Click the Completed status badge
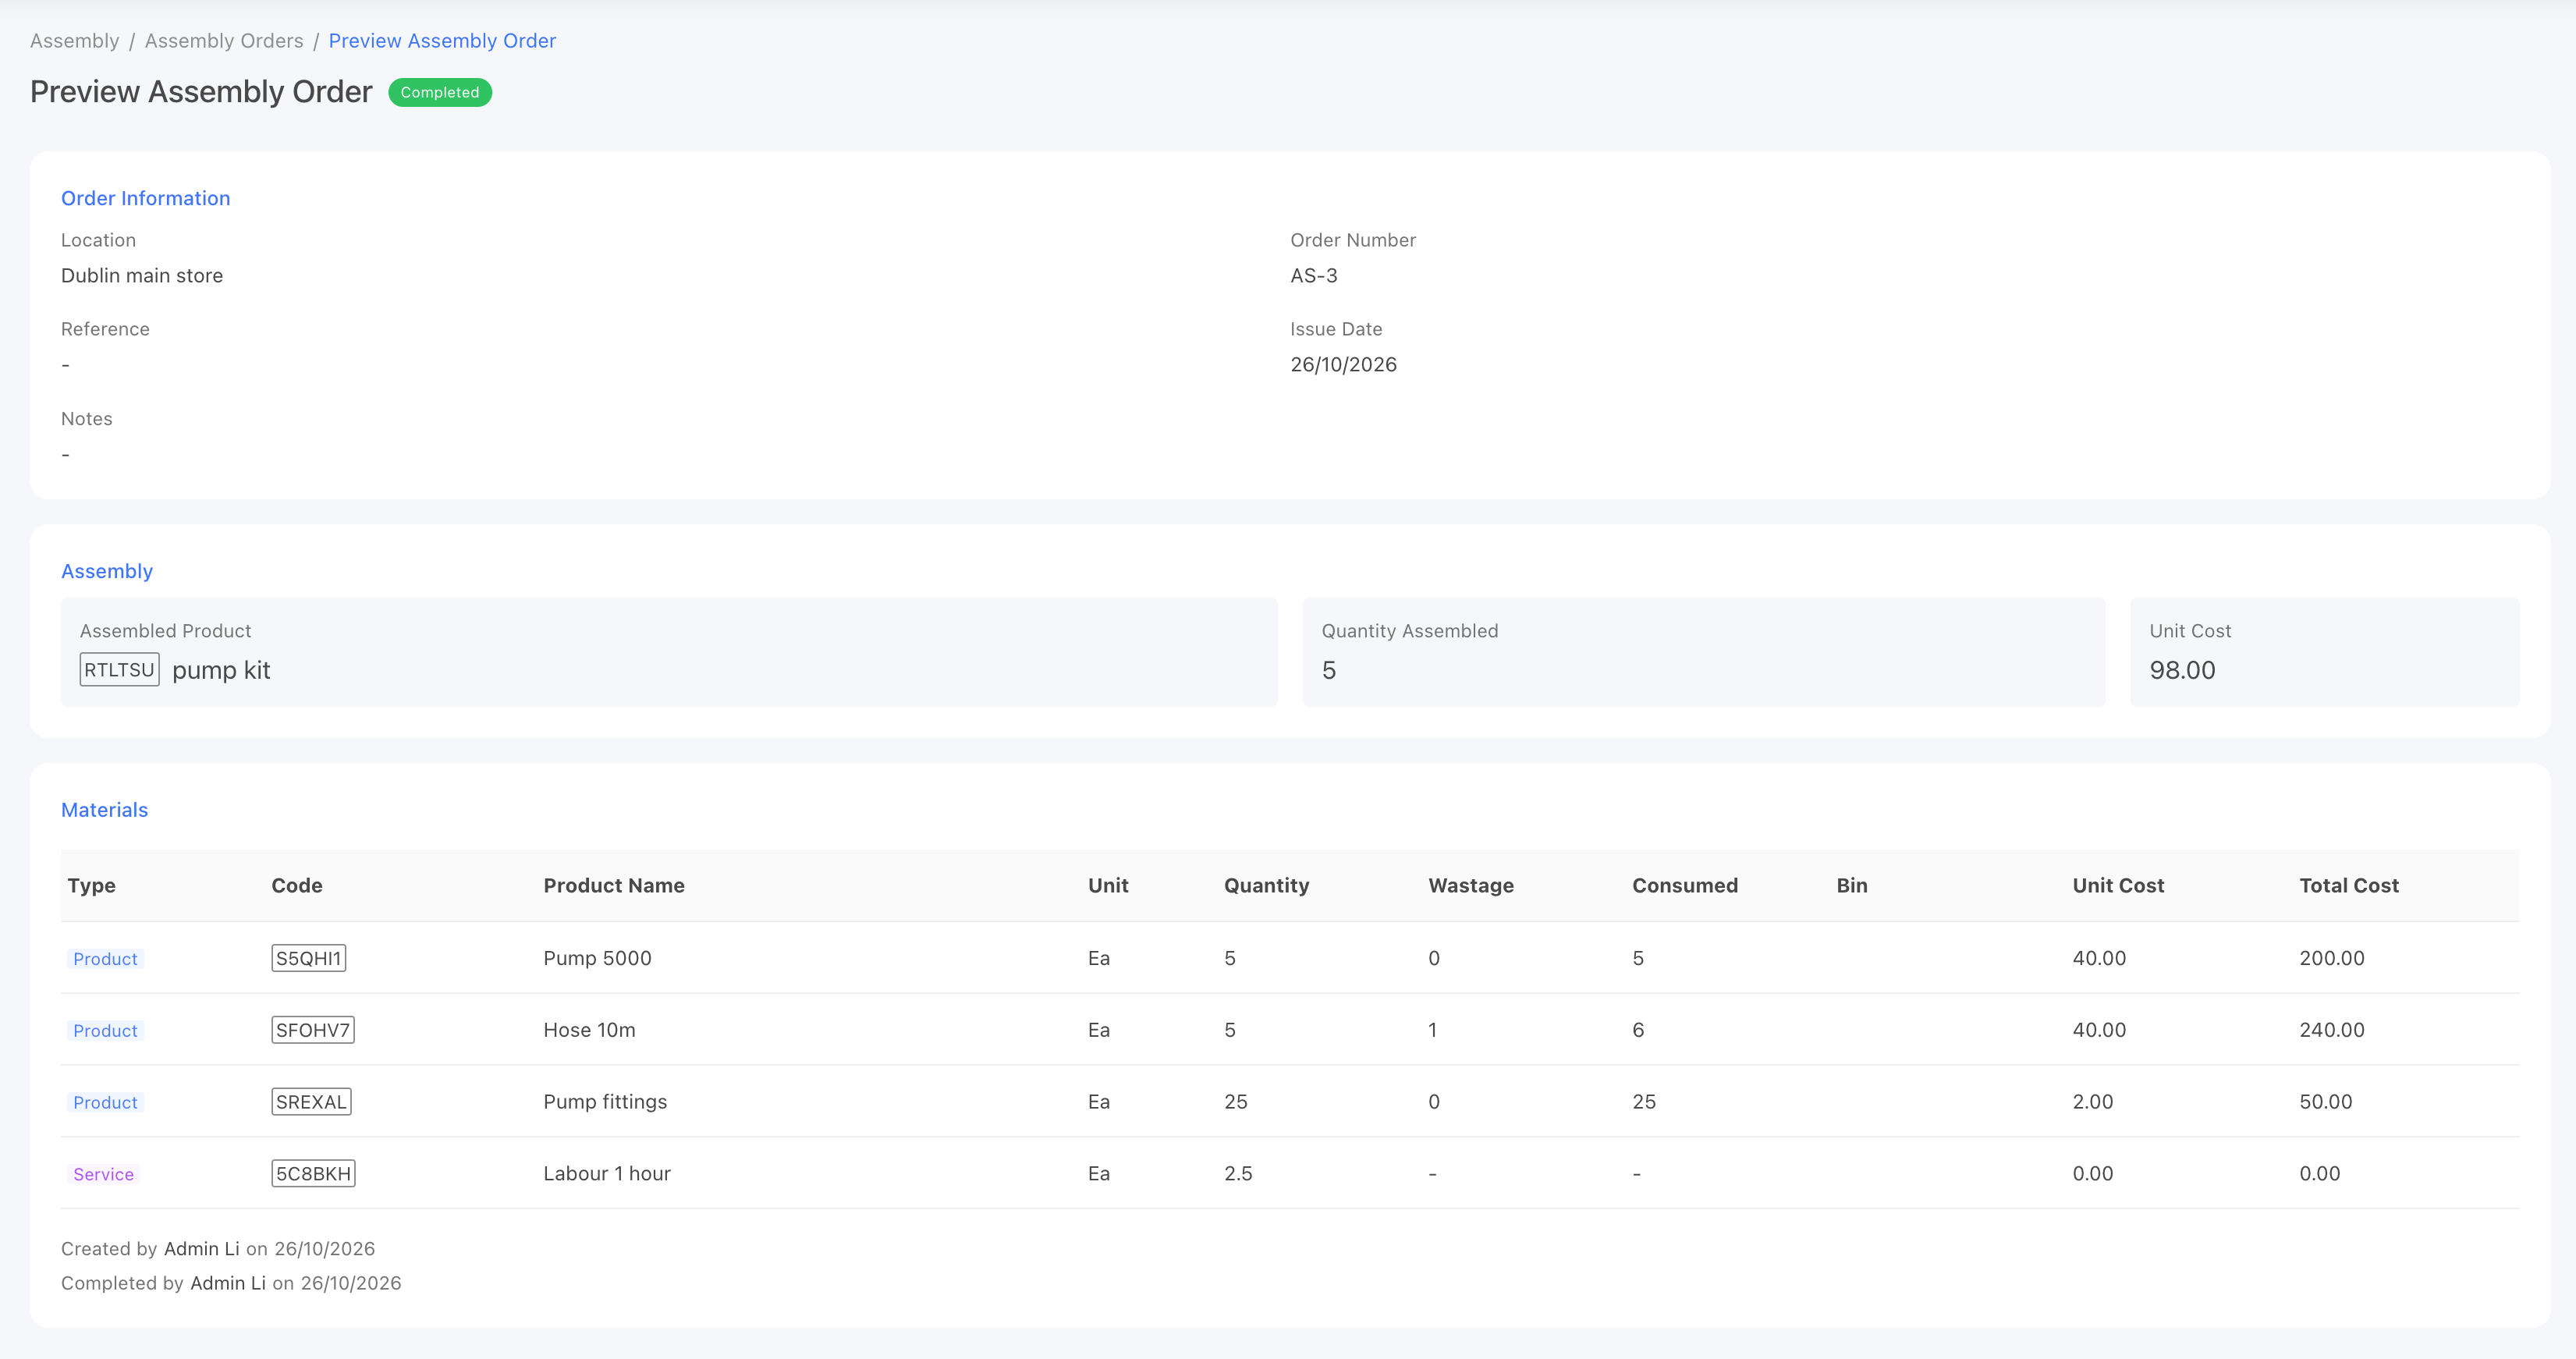2576x1359 pixels. 440,92
